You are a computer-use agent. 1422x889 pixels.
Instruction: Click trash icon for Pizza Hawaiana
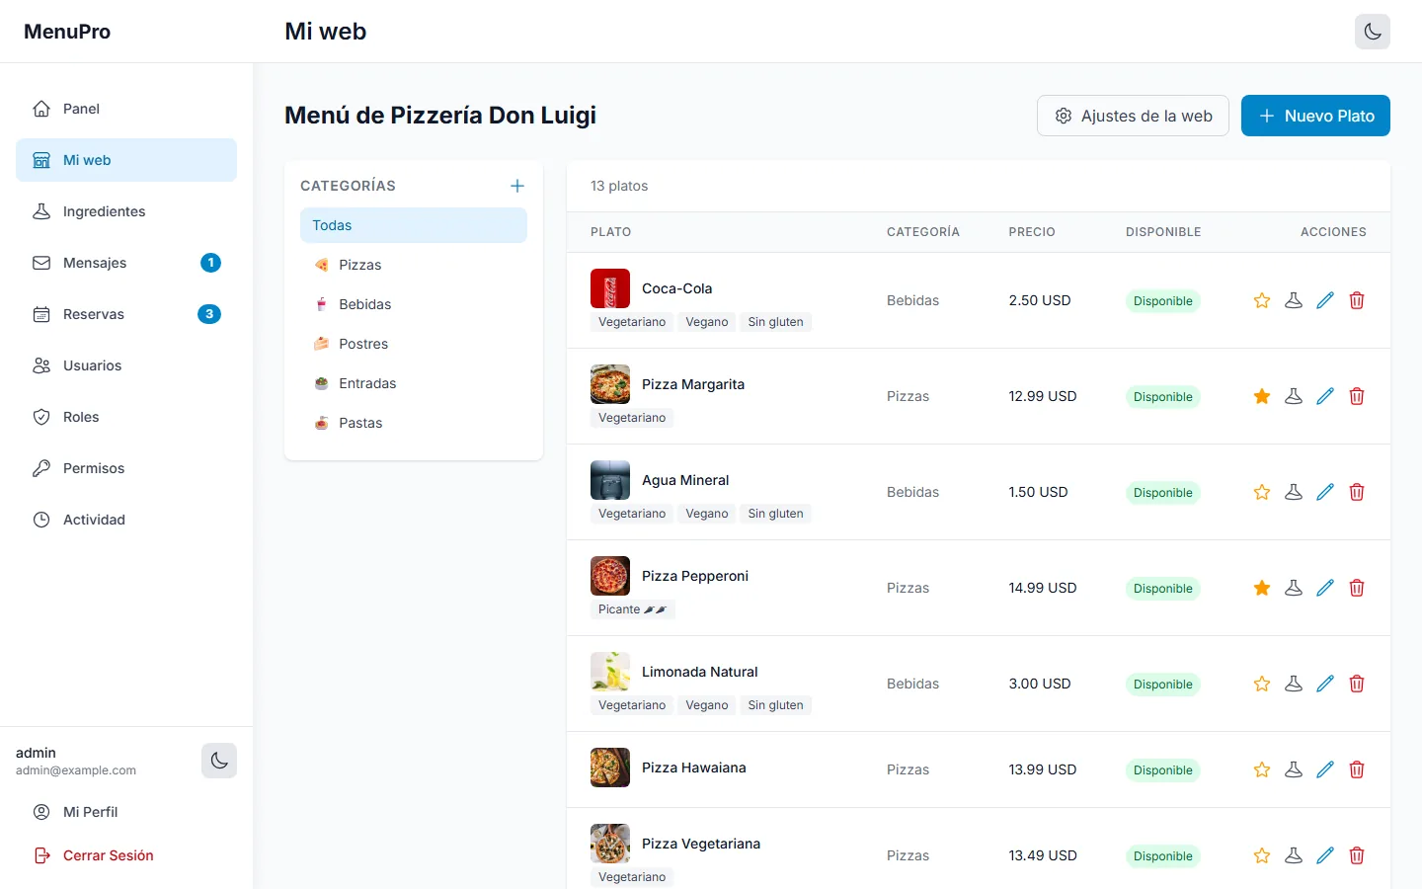1357,769
